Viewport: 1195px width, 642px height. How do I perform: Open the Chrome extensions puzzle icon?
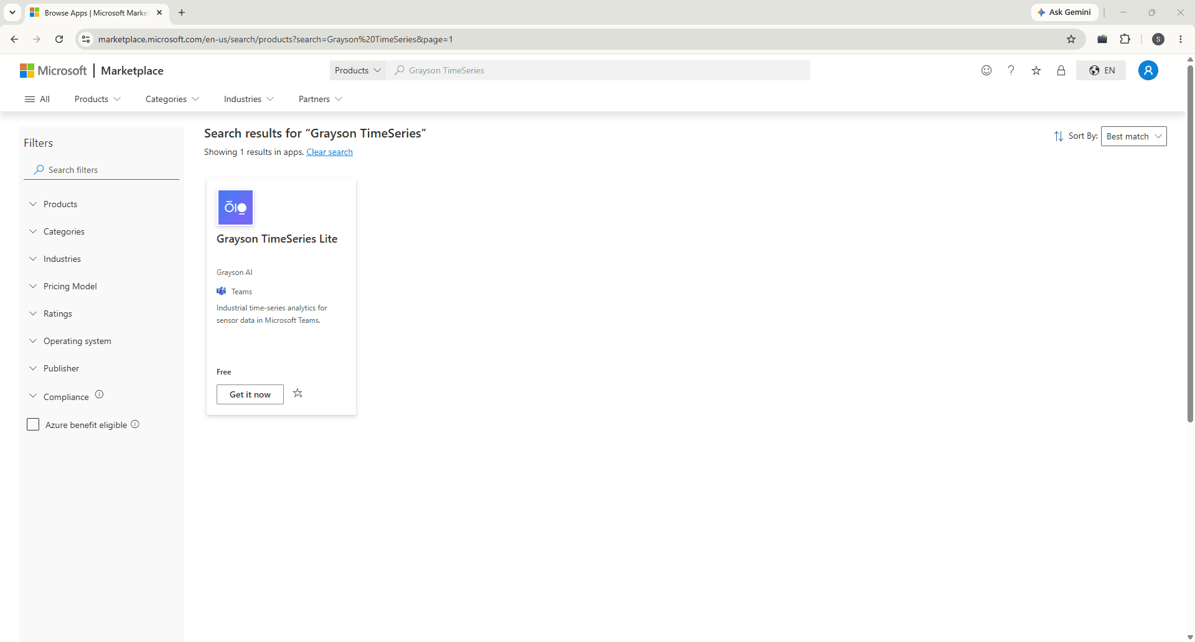tap(1125, 39)
